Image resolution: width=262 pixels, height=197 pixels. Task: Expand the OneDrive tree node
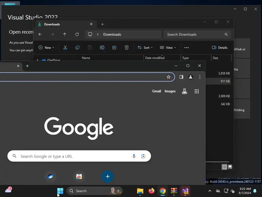point(38,60)
